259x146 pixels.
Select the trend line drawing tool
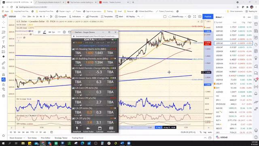(4, 27)
